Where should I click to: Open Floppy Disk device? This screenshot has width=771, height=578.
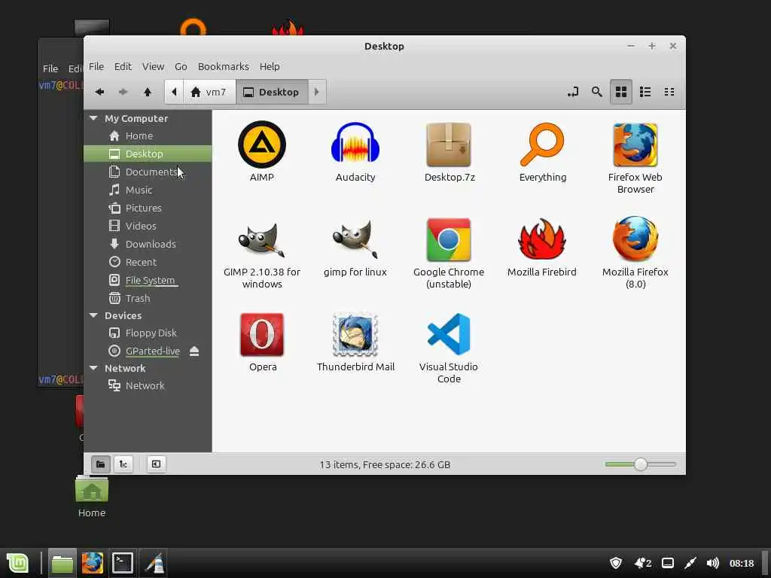(148, 333)
